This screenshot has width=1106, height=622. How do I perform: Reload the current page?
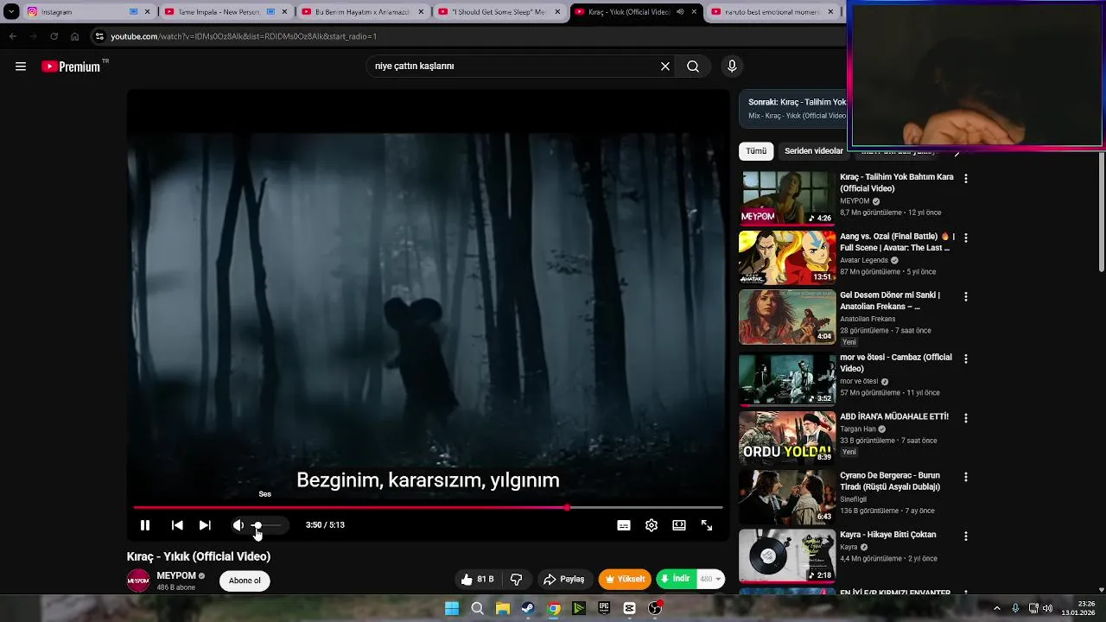click(54, 36)
